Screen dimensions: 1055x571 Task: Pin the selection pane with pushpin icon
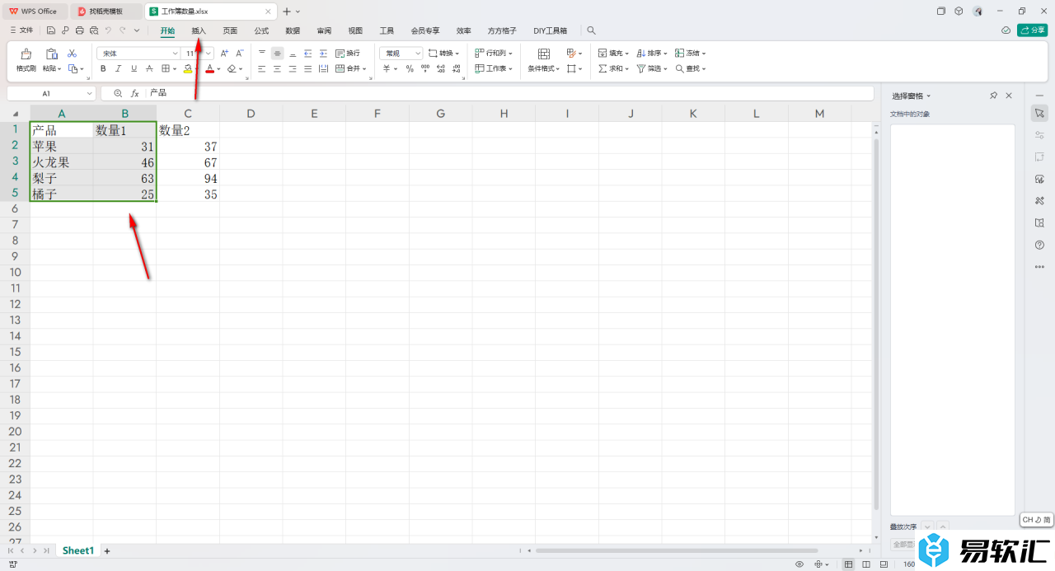(x=994, y=96)
